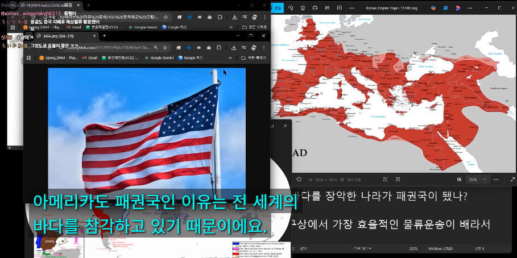
Task: Click the red extension icon in front Chrome toolbar
Action: click(x=179, y=48)
